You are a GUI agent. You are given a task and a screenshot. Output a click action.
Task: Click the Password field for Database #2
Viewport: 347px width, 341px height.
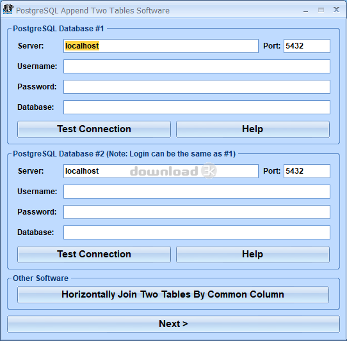[x=197, y=212]
